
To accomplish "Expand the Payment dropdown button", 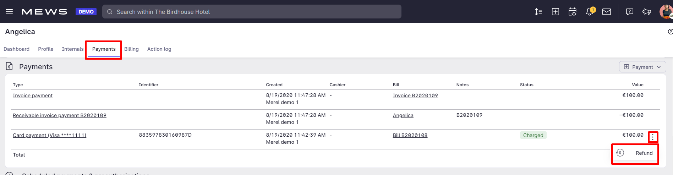I will [642, 67].
